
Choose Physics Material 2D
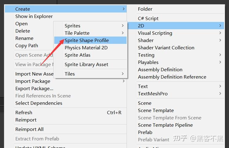pos(86,48)
